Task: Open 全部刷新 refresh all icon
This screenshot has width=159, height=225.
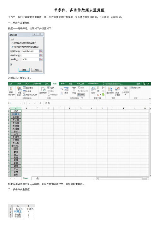Action: point(43,90)
